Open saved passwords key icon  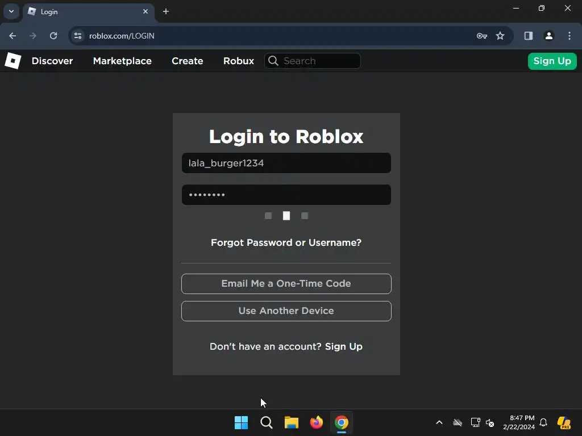click(482, 36)
